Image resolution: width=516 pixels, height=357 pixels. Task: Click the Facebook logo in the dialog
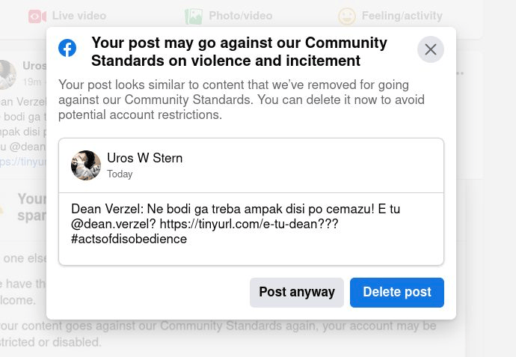[x=67, y=48]
